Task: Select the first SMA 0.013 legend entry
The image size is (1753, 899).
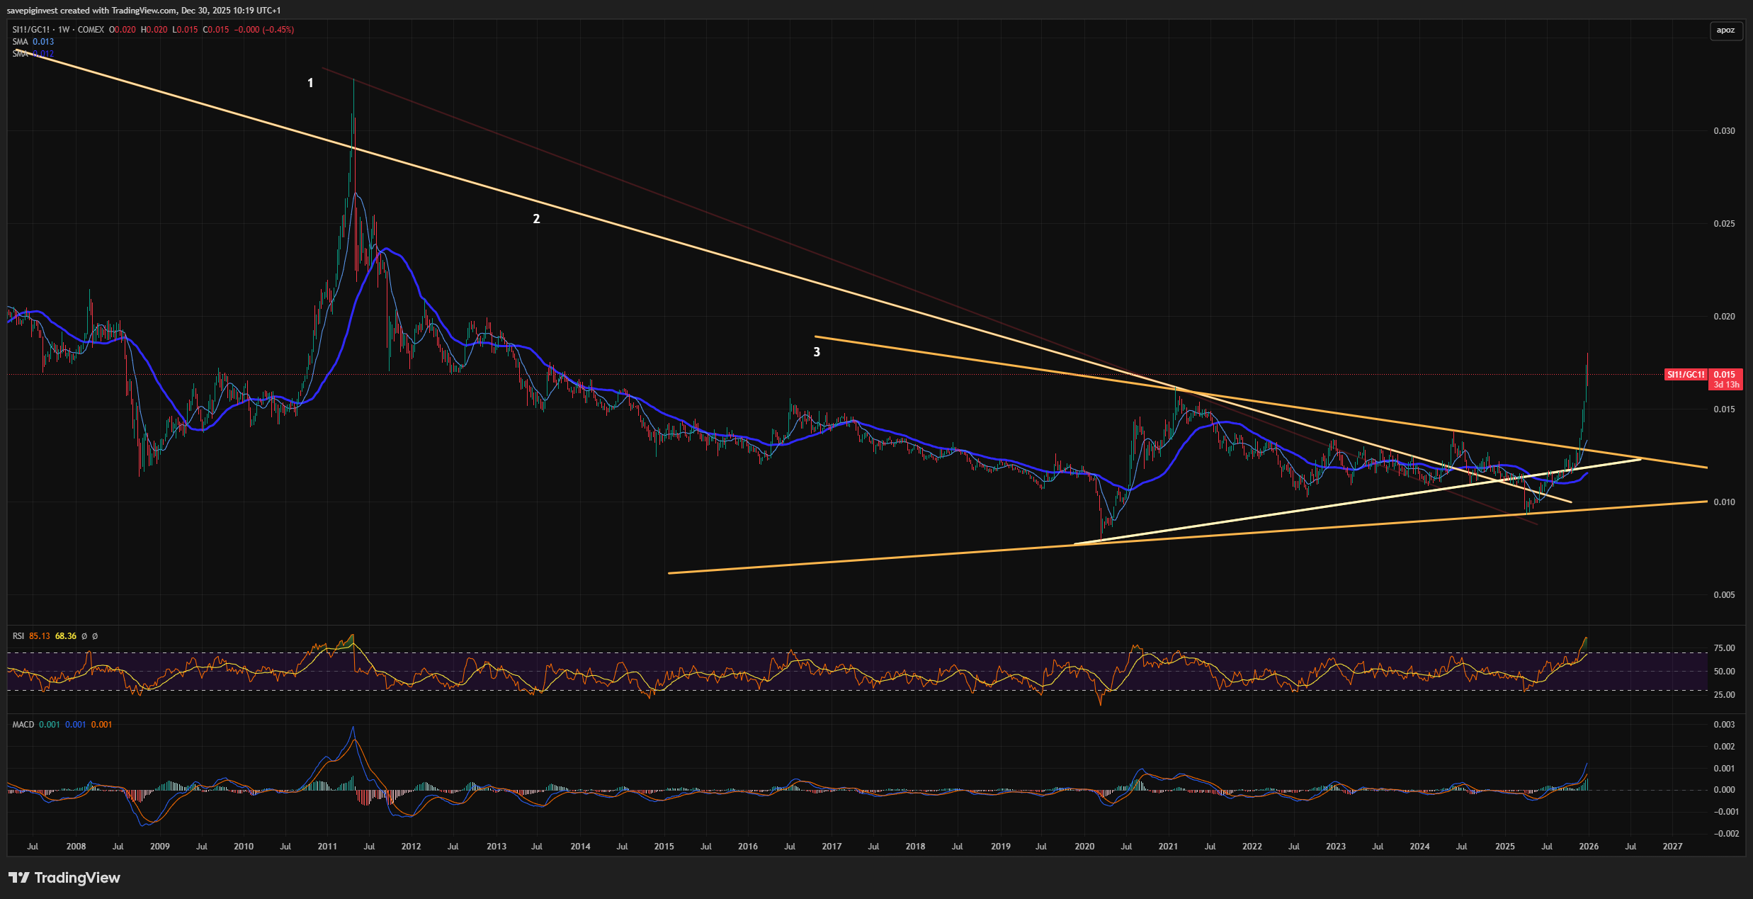Action: (33, 42)
